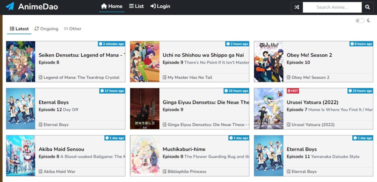Switch to the Latest tab
The image size is (377, 182).
(x=19, y=29)
